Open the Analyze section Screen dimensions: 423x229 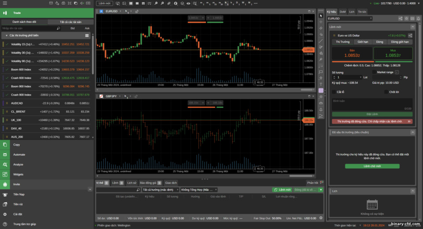[x=47, y=165]
